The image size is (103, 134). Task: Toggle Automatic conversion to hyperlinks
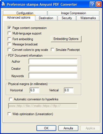[x=11, y=99]
